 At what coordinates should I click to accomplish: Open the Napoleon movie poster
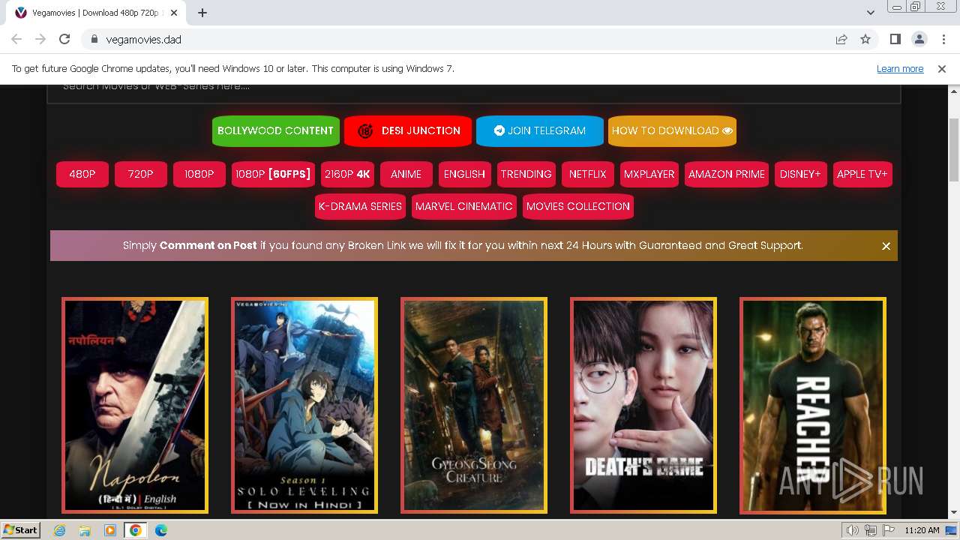click(x=135, y=406)
